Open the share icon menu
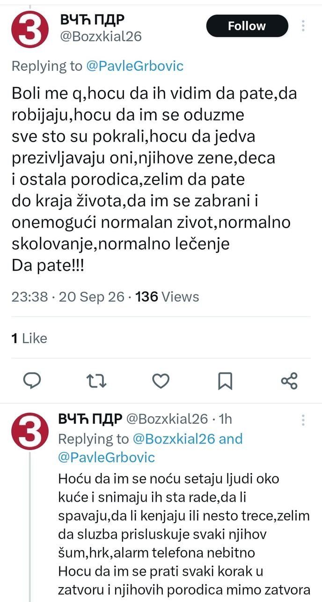 click(290, 381)
